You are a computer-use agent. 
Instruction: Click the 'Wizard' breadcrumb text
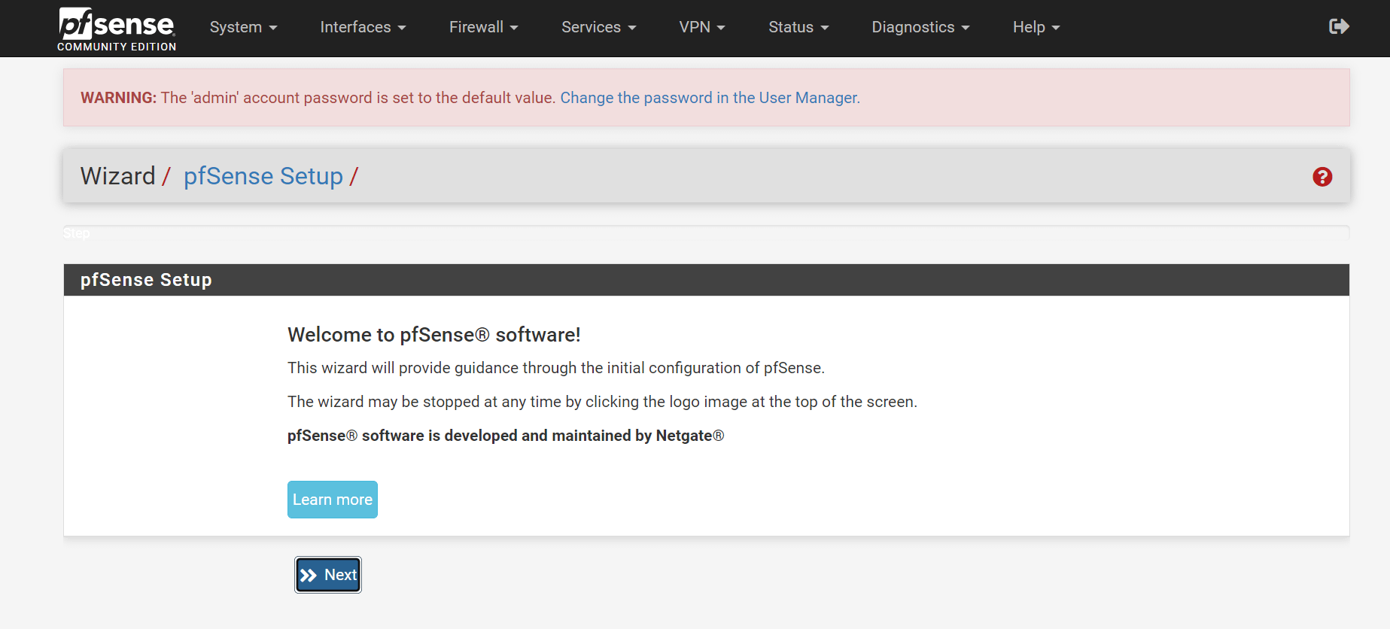point(117,176)
